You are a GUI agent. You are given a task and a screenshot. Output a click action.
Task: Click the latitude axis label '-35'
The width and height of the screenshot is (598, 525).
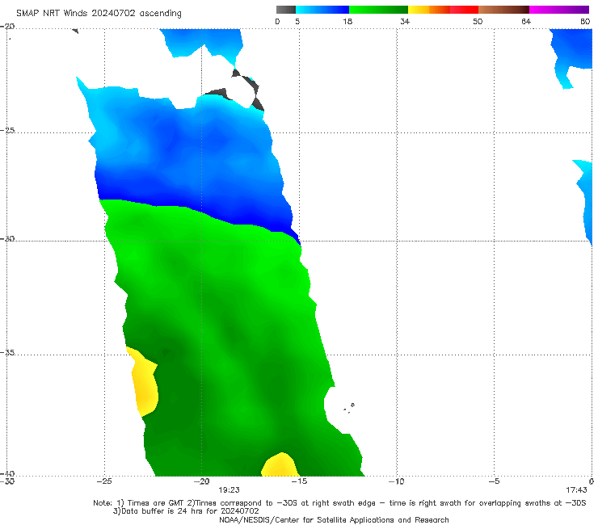tap(7, 353)
